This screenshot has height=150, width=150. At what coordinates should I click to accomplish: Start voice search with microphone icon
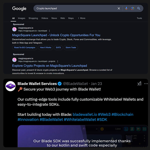[126, 8]
